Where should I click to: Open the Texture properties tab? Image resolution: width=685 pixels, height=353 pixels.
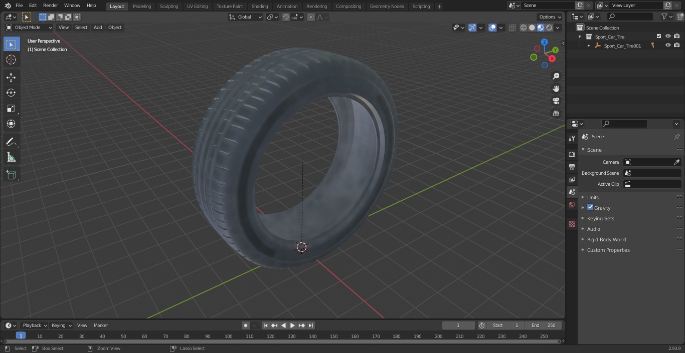(572, 224)
